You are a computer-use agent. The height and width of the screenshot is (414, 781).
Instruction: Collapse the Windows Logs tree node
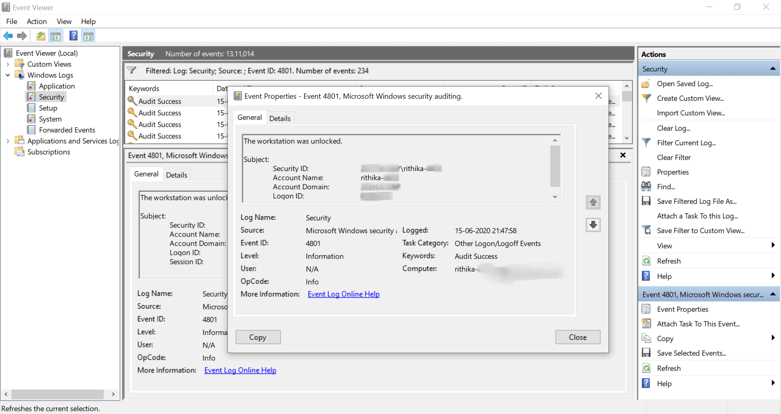click(x=8, y=75)
